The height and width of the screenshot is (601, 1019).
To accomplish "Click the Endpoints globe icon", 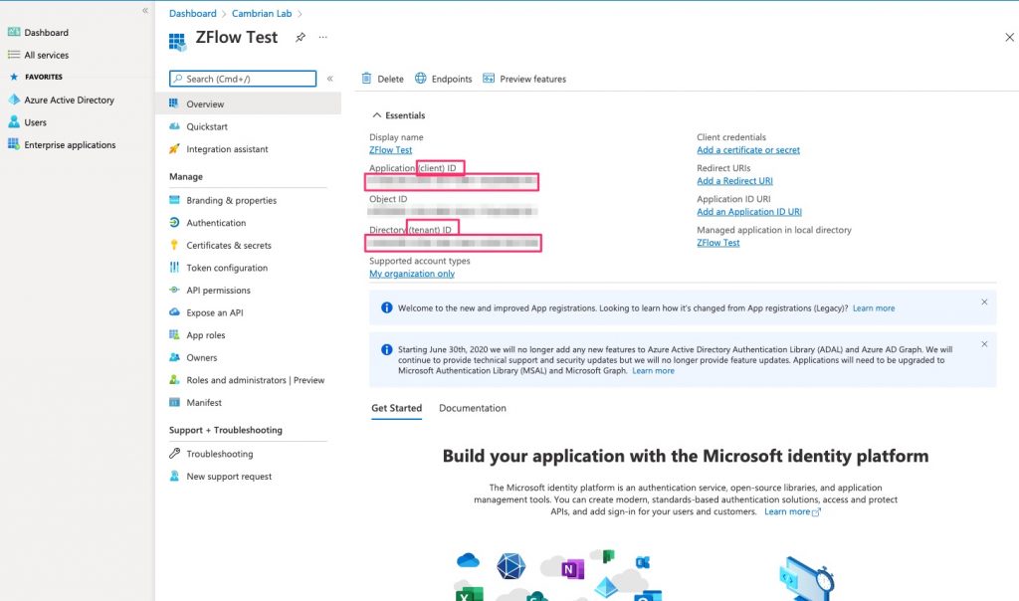I will pos(421,78).
